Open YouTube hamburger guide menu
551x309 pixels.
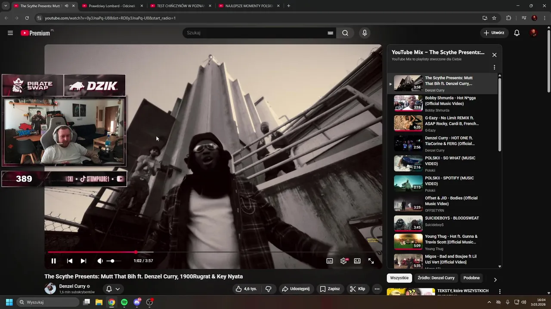tap(10, 33)
